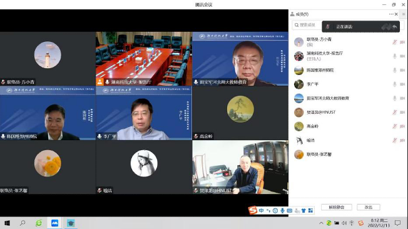Select the 湖南科技大学-报告厅 conference room video tile
This screenshot has height=229, width=408.
pyautogui.click(x=144, y=59)
